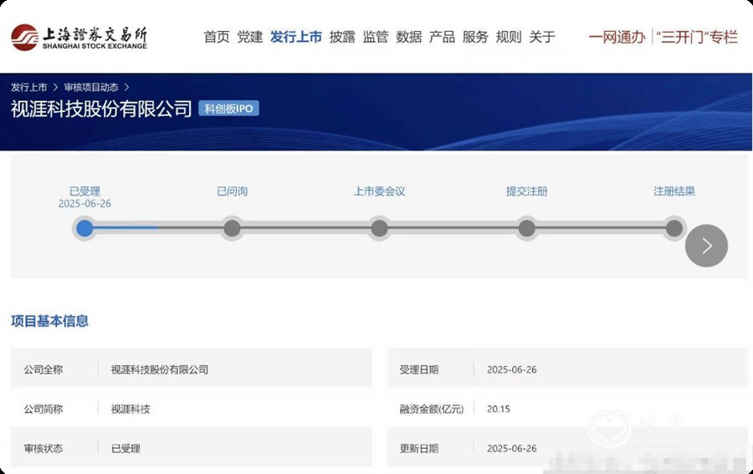
Task: Click the 公司全称 value 视涯科技股份有限公司
Action: (x=160, y=370)
